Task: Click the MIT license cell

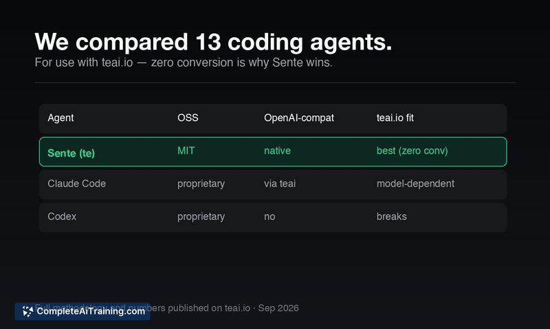Action: coord(186,151)
